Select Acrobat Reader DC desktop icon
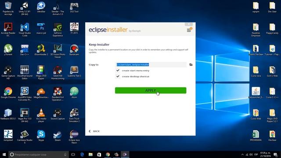The image size is (281, 158). [x=8, y=30]
